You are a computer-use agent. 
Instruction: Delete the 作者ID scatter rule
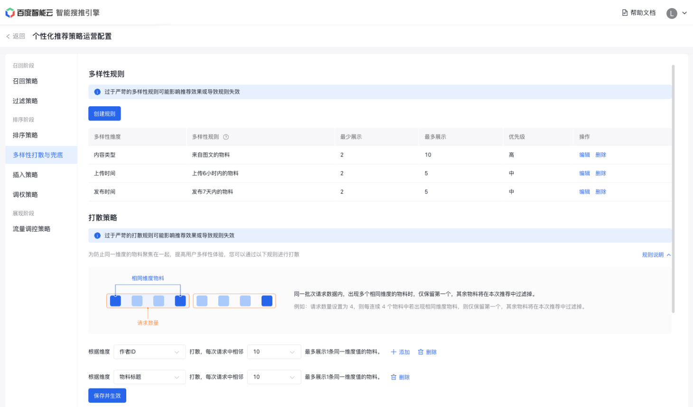pyautogui.click(x=427, y=352)
